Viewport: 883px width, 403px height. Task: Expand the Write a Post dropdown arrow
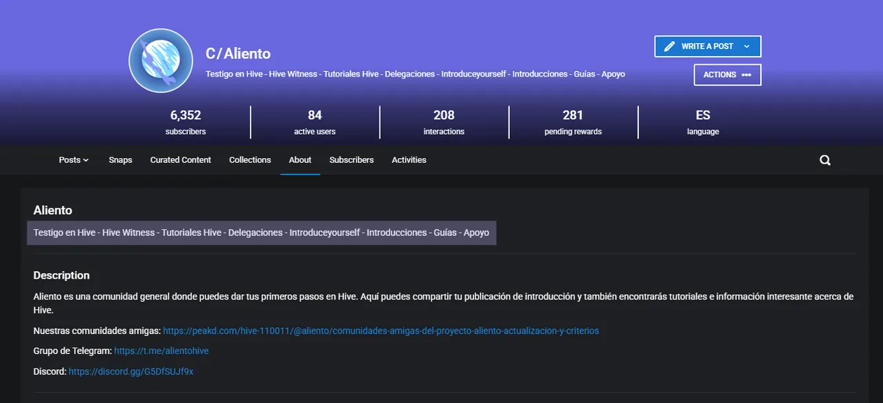pos(746,46)
